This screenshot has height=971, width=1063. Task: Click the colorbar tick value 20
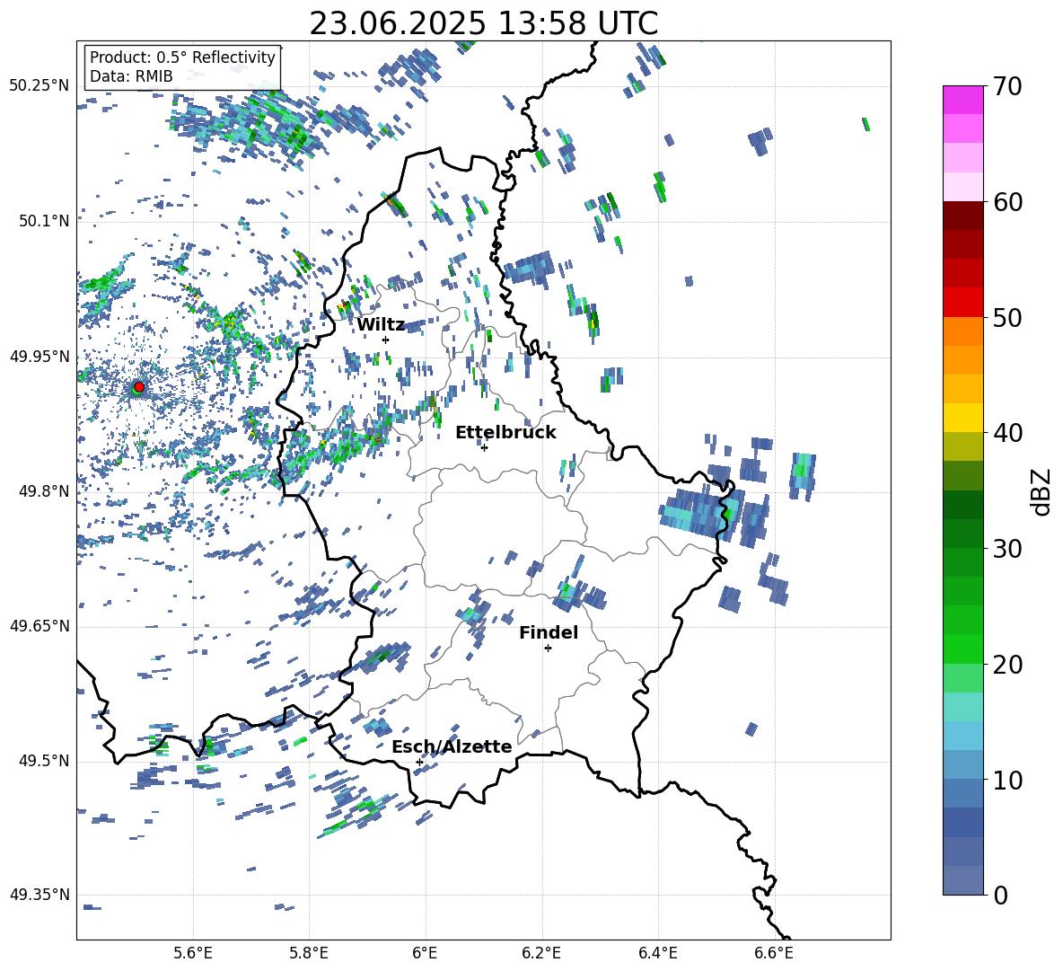(1007, 665)
